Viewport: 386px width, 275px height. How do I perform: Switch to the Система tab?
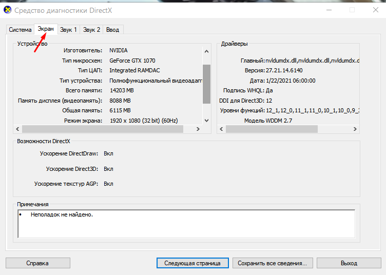tap(20, 30)
